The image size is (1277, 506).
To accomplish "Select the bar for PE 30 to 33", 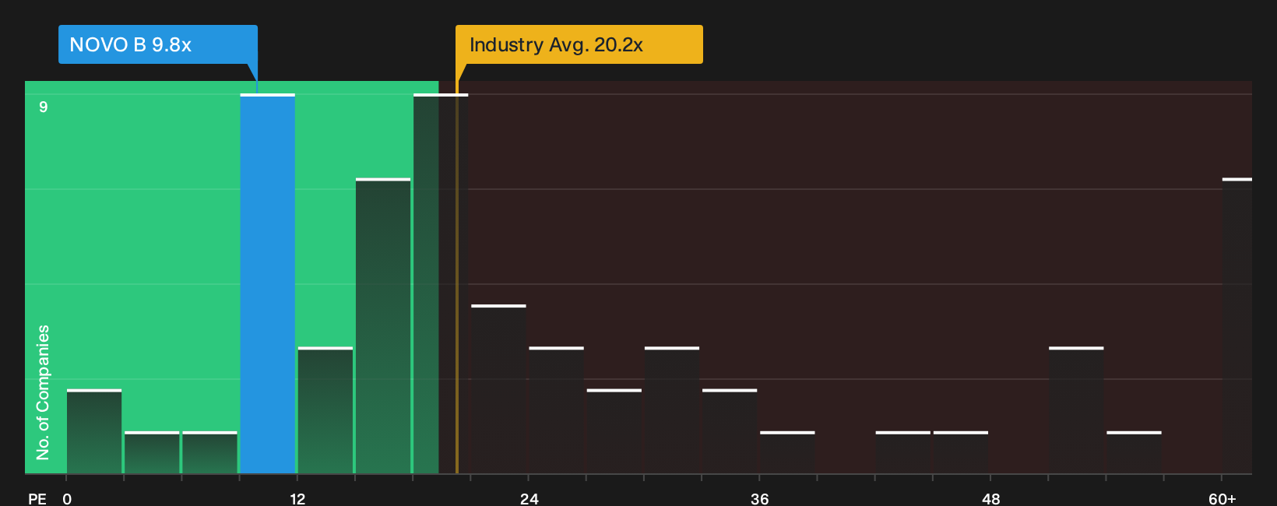I will coord(672,411).
